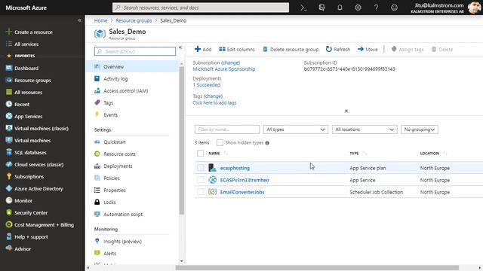Open Properties under Settings
This screenshot has width=483, height=271.
point(115,190)
